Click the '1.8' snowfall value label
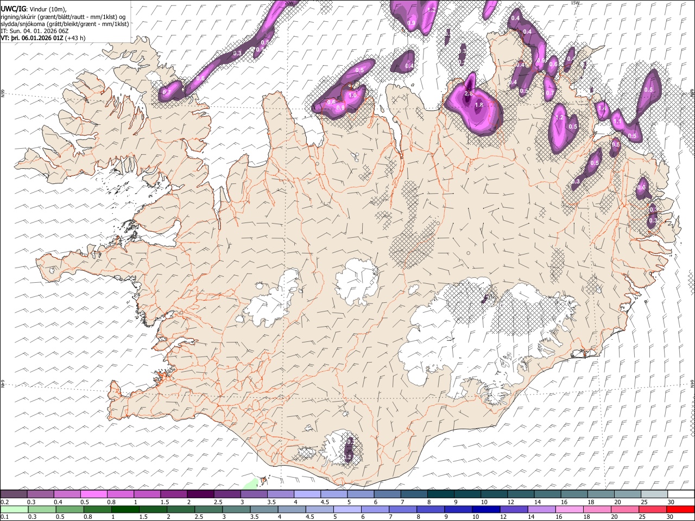The width and height of the screenshot is (695, 521). [479, 105]
